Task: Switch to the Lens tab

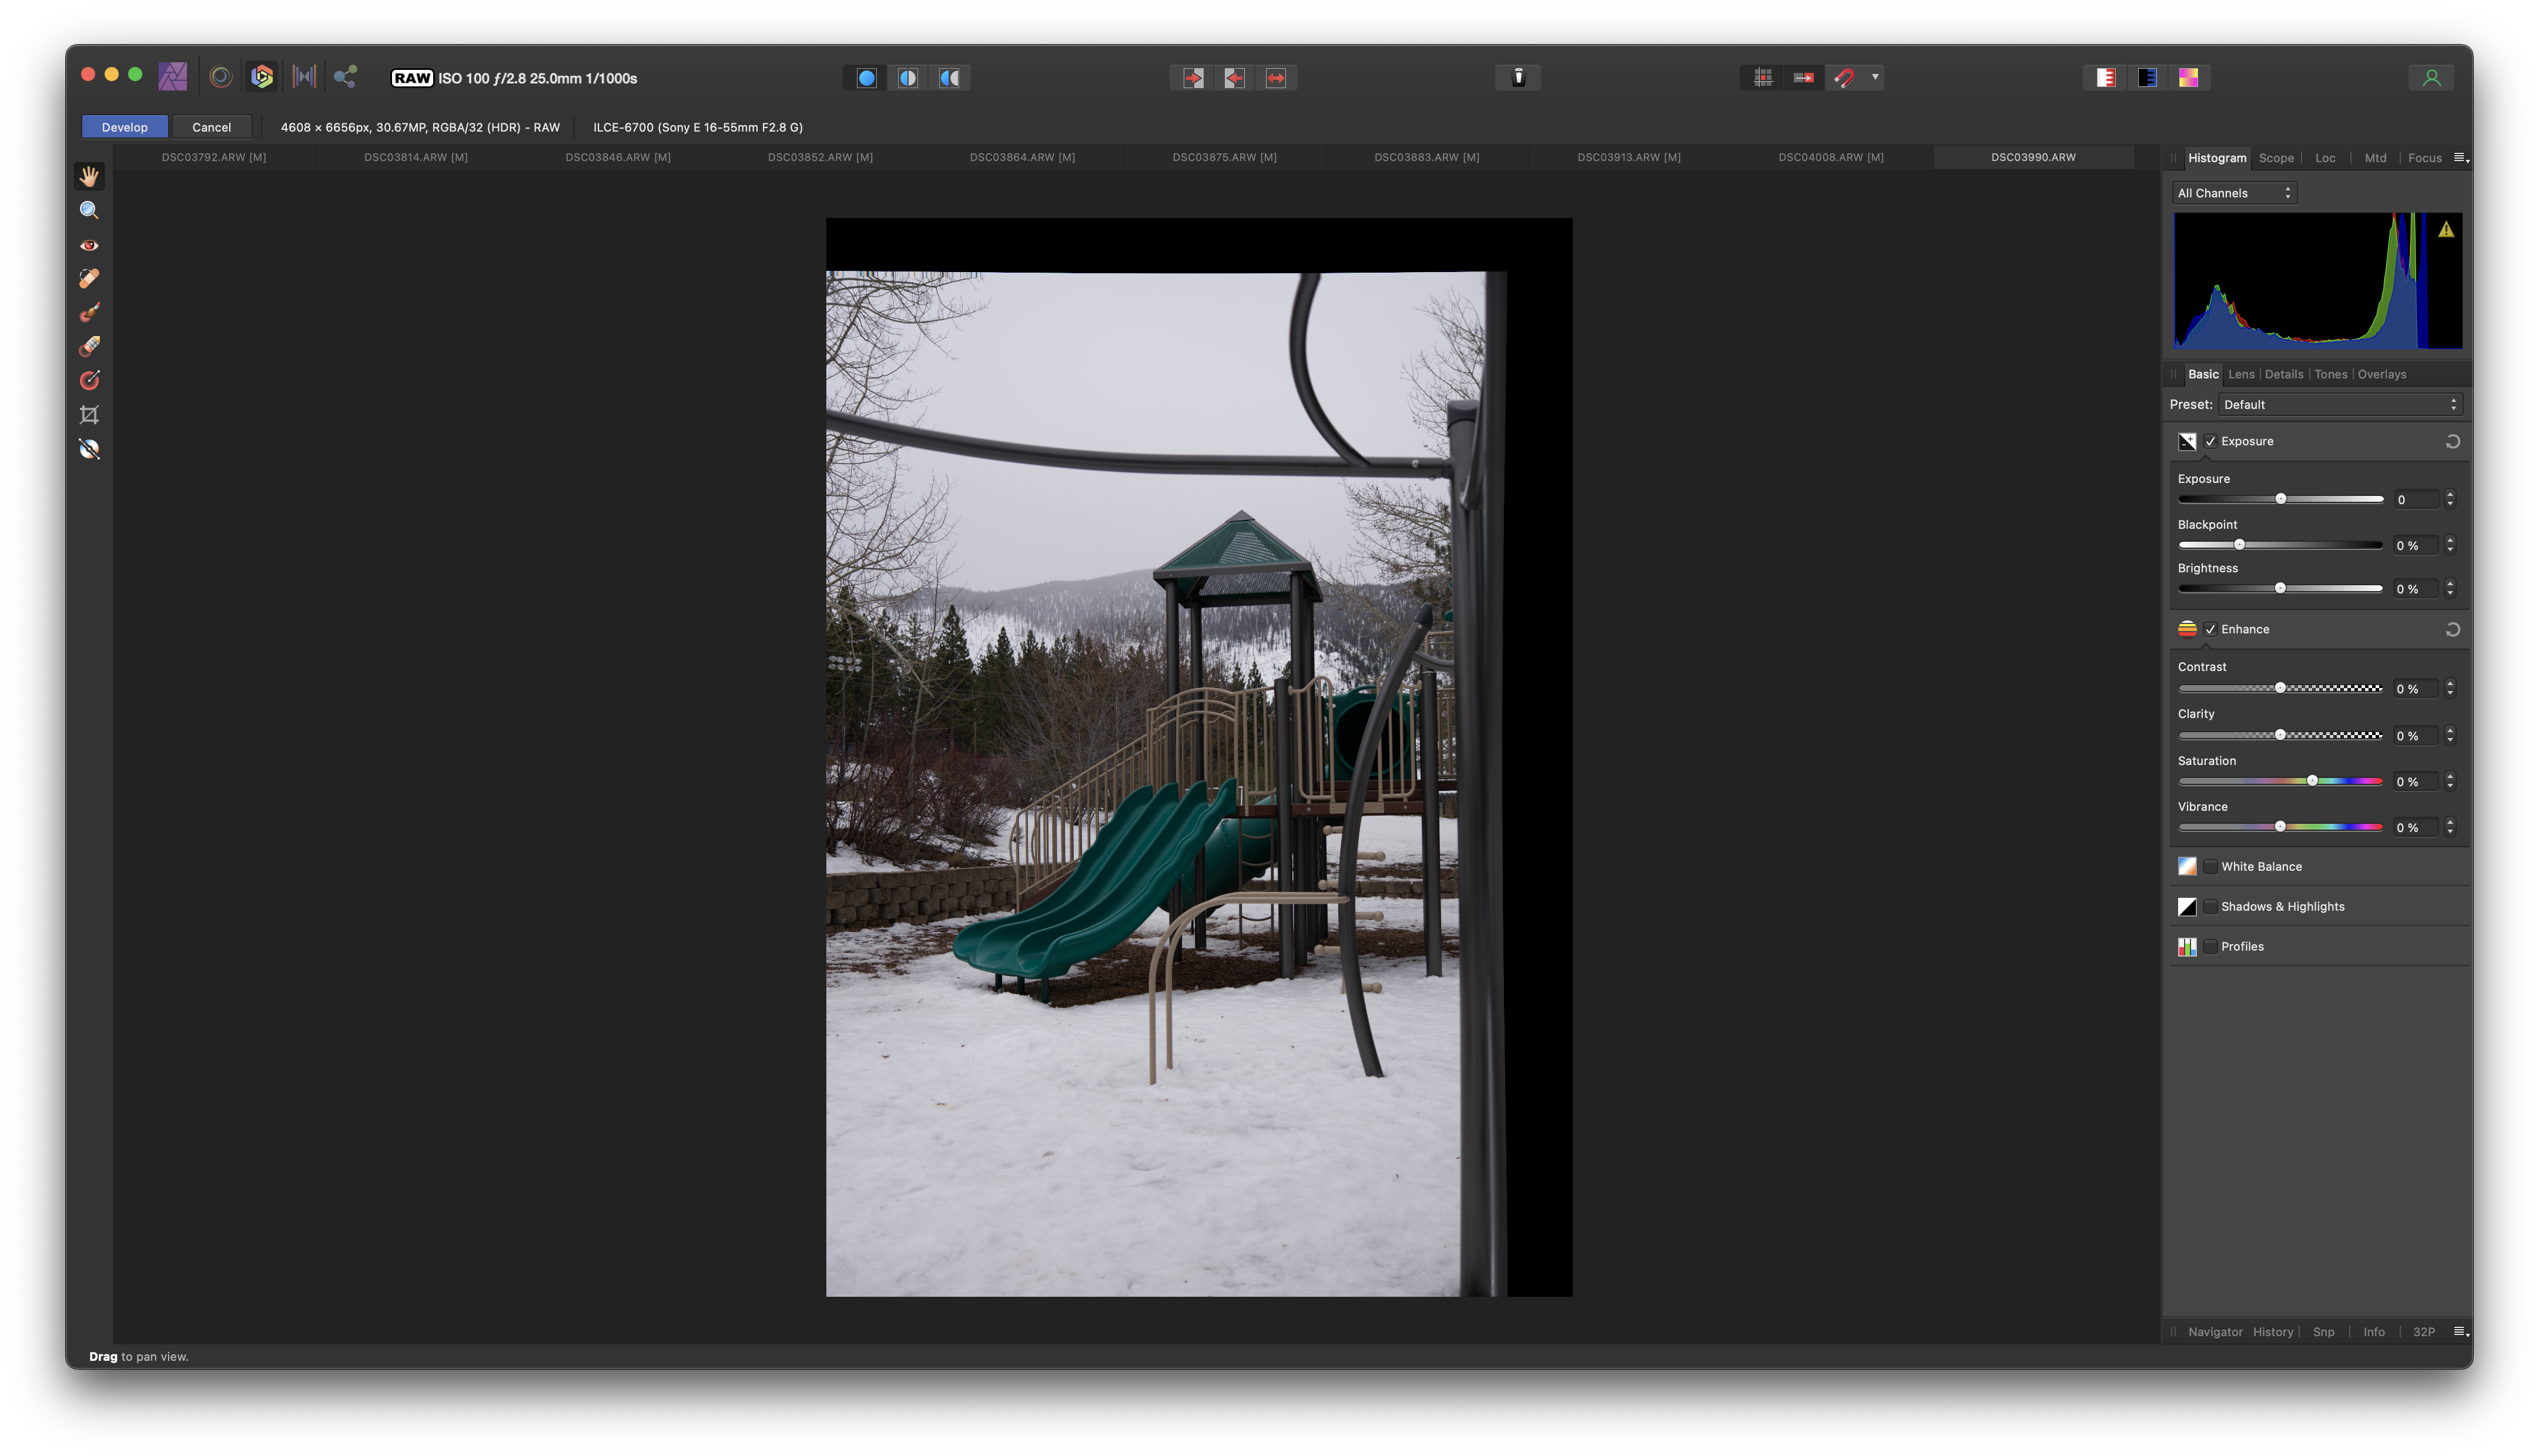Action: [x=2241, y=374]
